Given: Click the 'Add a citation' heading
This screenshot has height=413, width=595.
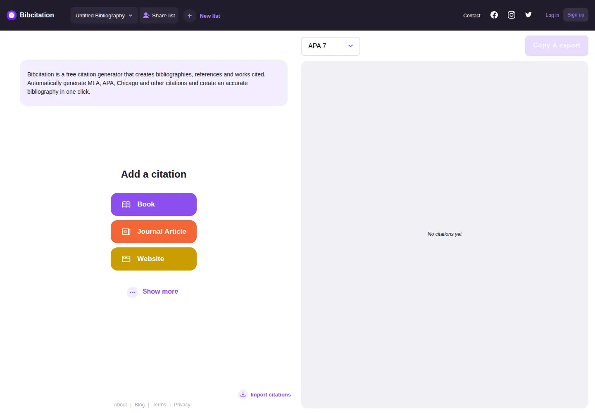Looking at the screenshot, I should 154,174.
